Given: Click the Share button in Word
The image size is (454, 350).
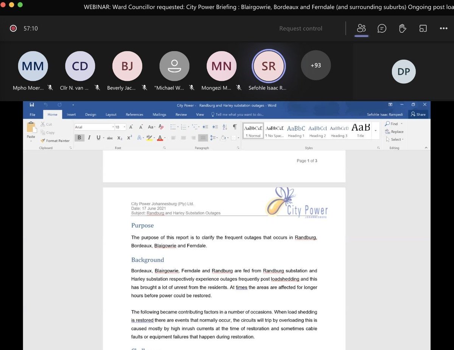Looking at the screenshot, I should click(x=418, y=114).
